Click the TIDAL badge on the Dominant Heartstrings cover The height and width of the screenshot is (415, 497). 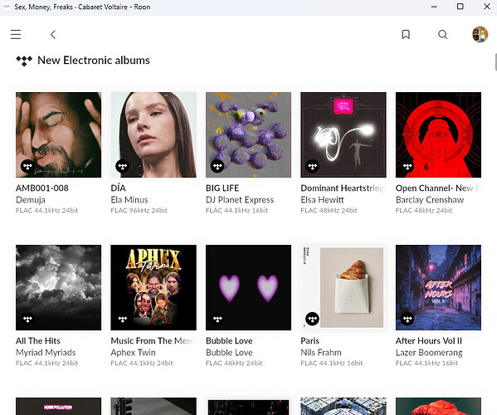pos(312,166)
